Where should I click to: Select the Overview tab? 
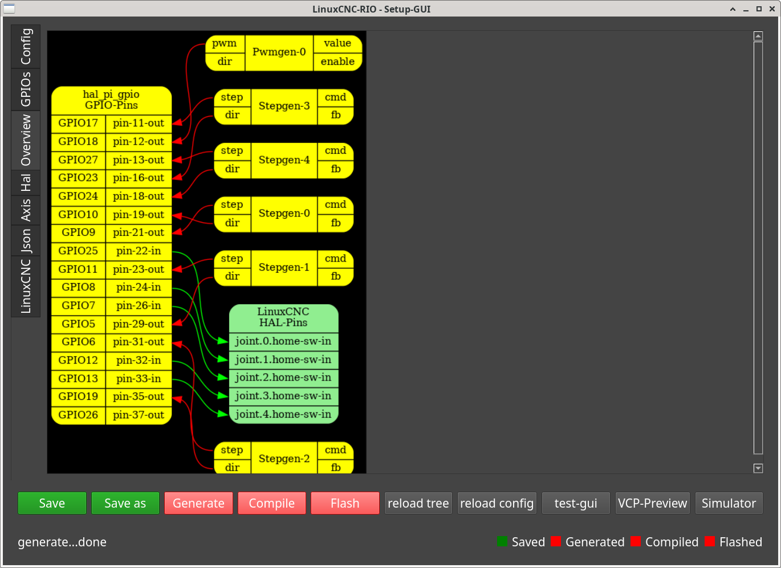(26, 140)
